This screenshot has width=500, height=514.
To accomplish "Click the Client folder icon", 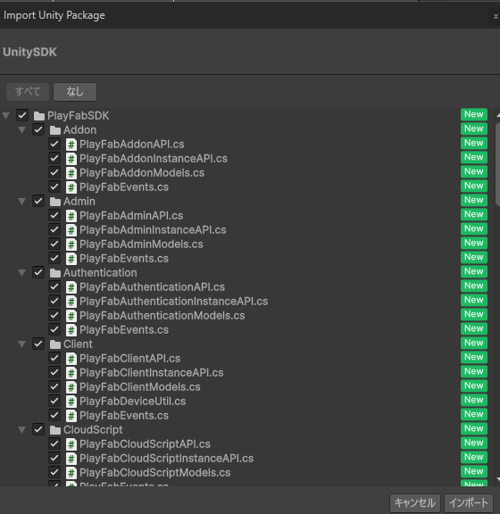I will click(x=55, y=344).
